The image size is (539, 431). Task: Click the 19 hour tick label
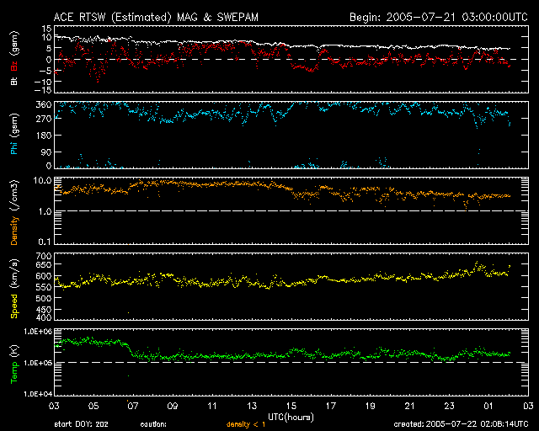point(369,406)
